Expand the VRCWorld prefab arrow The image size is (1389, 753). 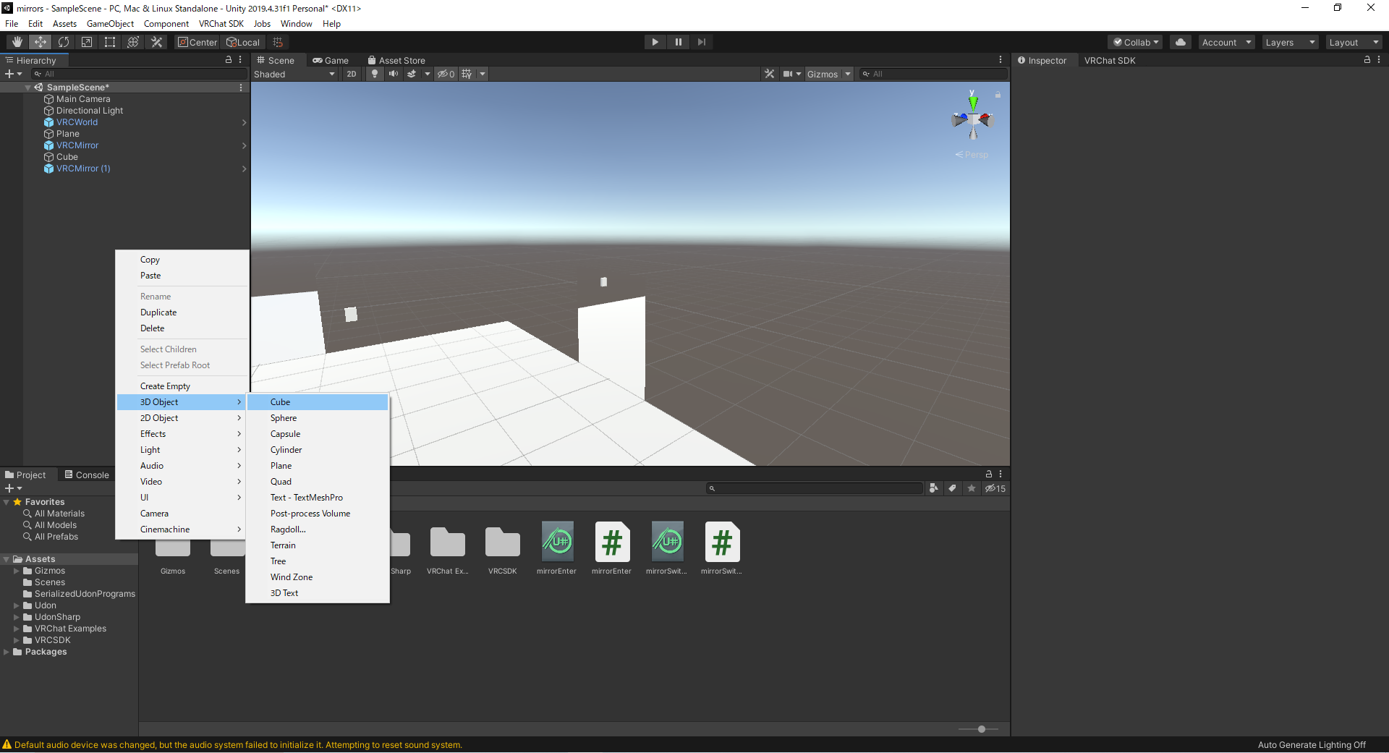point(244,122)
